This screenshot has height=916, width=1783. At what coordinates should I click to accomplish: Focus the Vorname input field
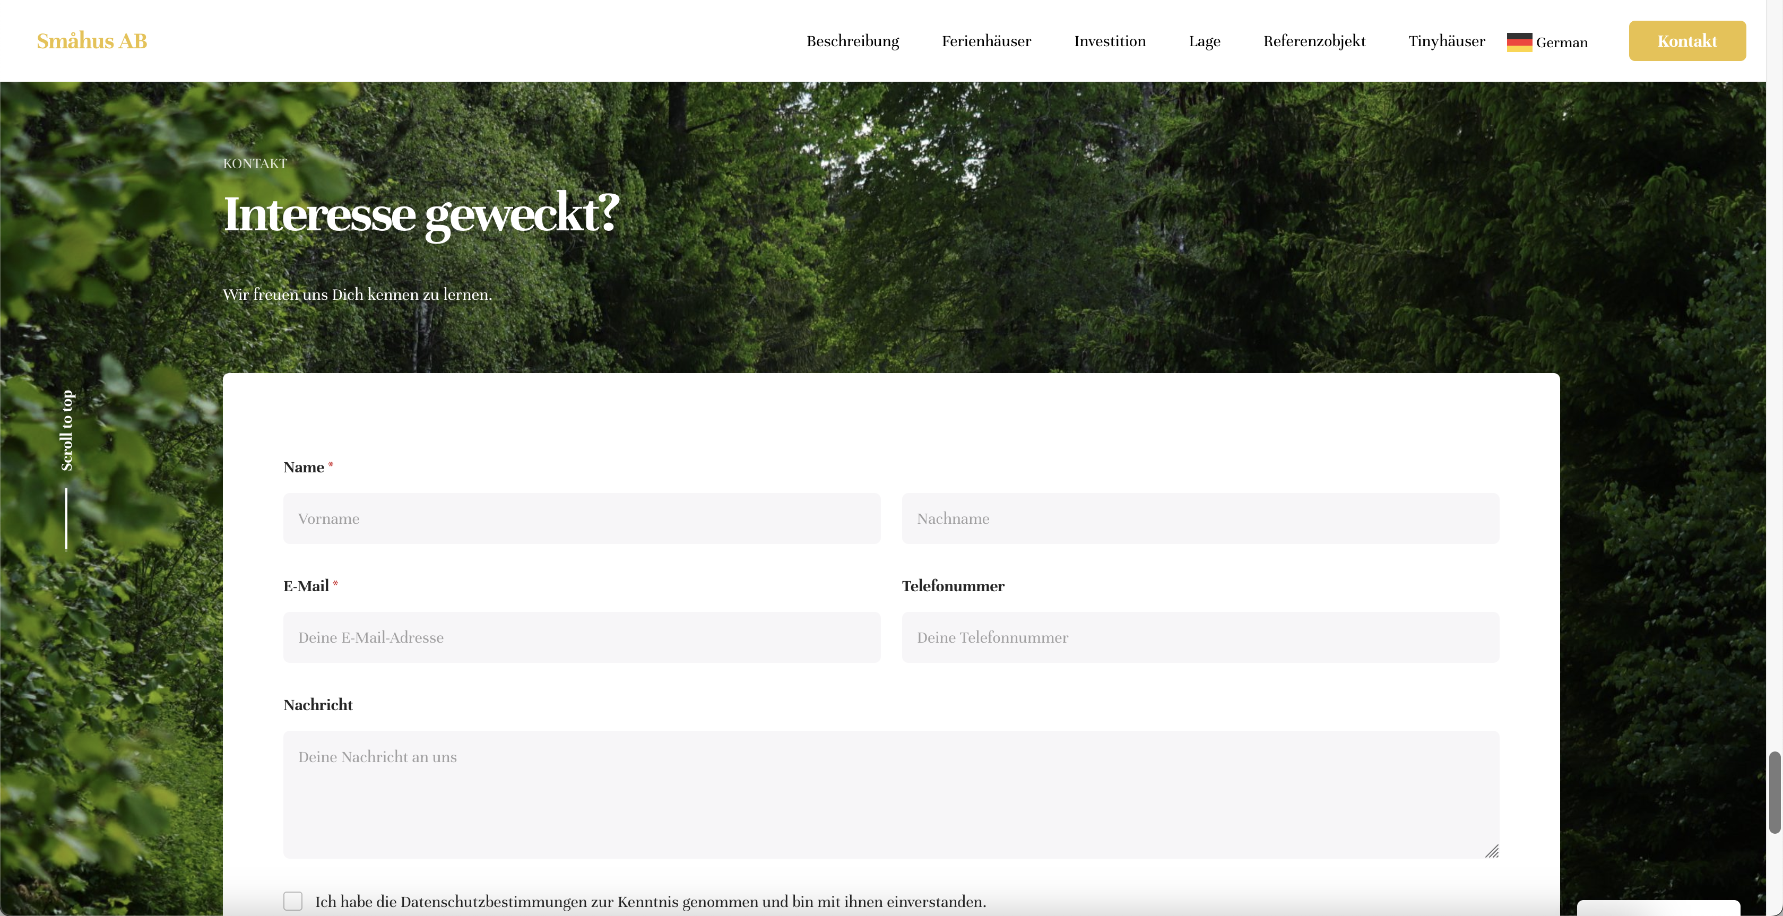point(582,519)
